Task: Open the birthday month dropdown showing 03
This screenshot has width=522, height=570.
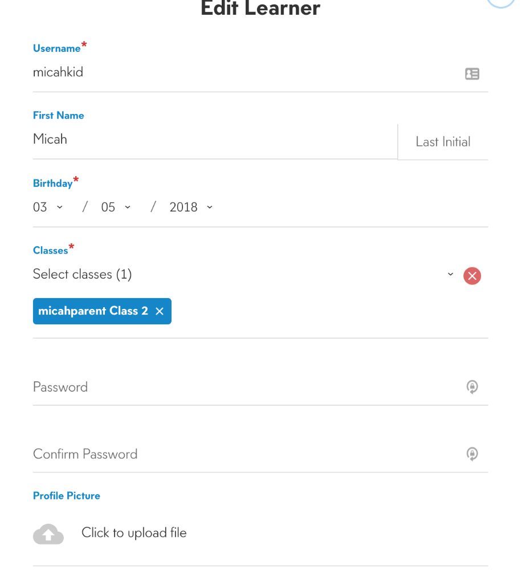Action: [48, 207]
